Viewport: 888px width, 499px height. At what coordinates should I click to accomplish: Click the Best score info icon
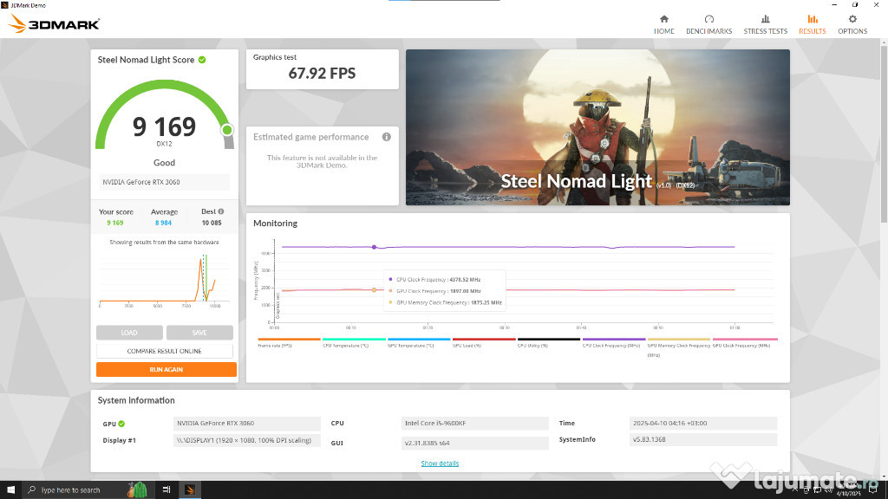click(x=221, y=211)
